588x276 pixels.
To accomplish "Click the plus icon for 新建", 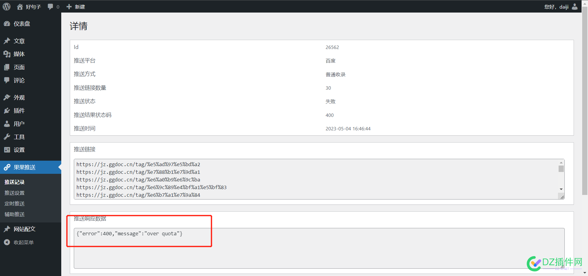I will point(69,7).
